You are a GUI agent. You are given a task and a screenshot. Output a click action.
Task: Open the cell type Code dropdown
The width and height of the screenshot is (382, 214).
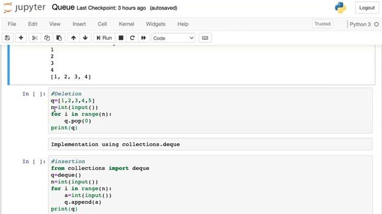(x=173, y=38)
